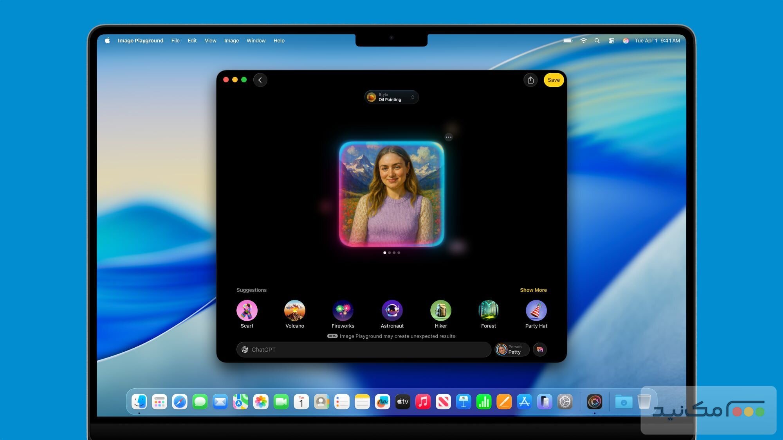Open the share sheet icon

[x=530, y=80]
